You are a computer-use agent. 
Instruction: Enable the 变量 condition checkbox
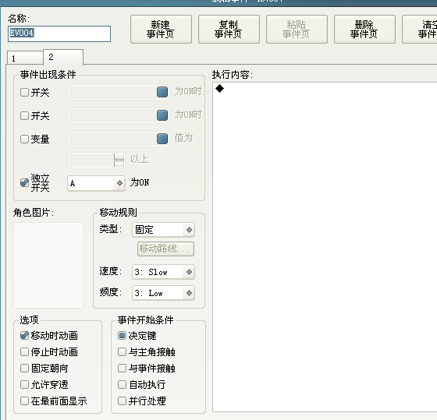pos(24,139)
